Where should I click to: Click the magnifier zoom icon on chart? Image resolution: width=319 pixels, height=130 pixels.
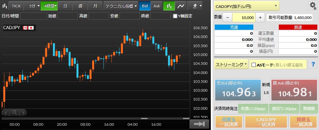[x=14, y=112]
